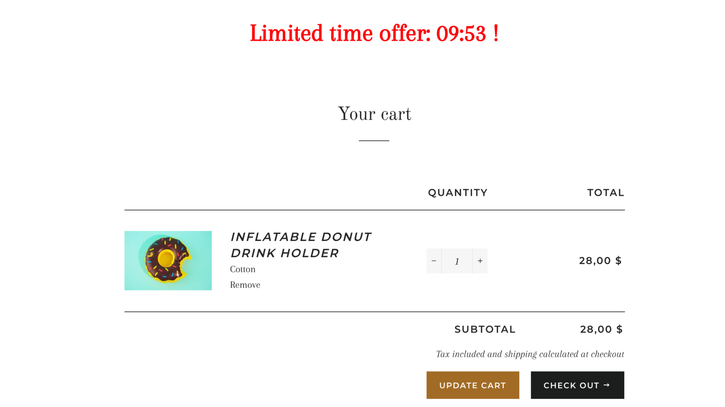Click the Your cart heading
The image size is (725, 407).
374,114
